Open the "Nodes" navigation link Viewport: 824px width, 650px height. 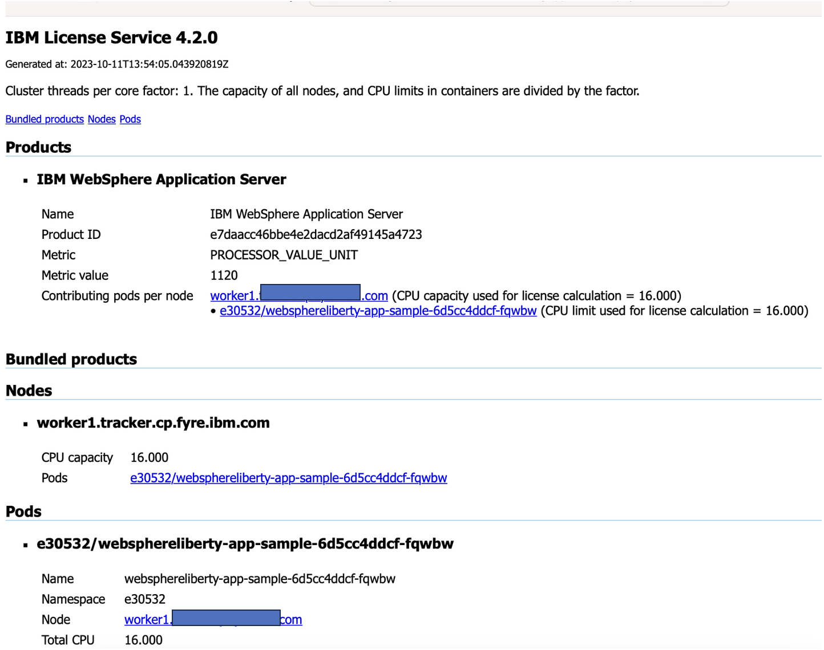coord(102,119)
